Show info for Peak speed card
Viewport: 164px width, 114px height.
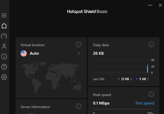[151, 94]
